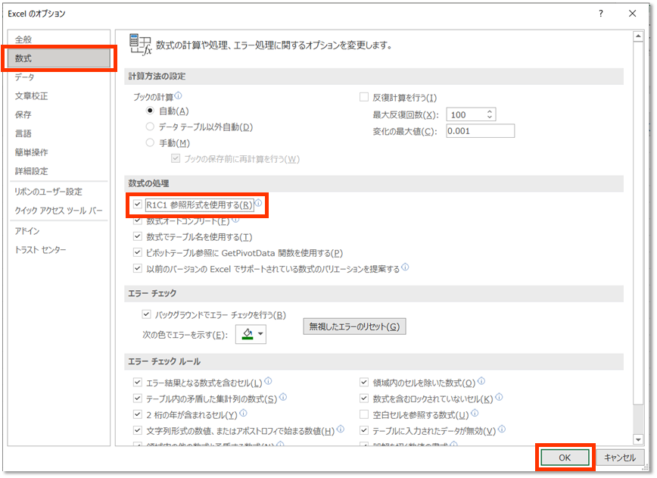Click info icon next to ブックの計算

(x=178, y=95)
